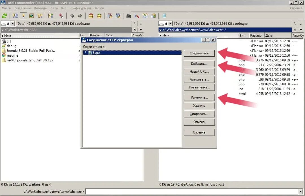
Task: Open command line history dropdown
Action: (x=301, y=191)
